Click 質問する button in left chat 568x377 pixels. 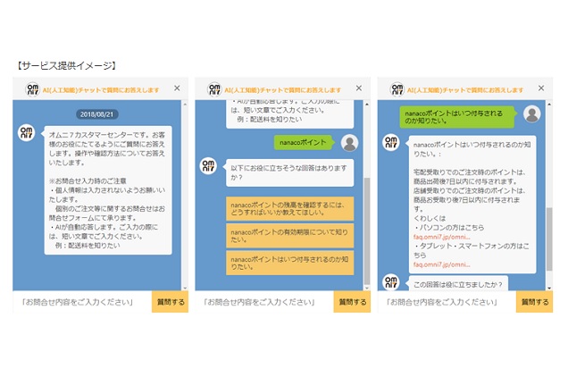point(170,302)
